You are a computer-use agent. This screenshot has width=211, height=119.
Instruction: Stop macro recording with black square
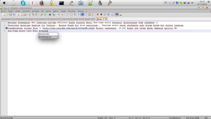click(x=101, y=15)
